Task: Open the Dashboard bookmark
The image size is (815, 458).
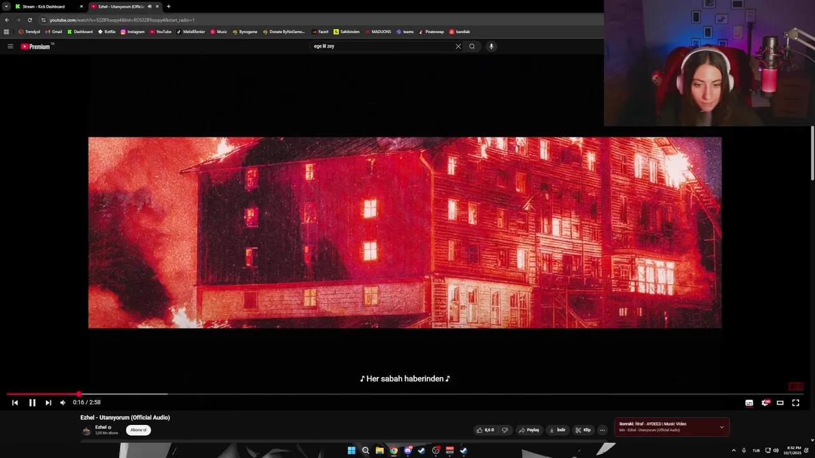Action: pyautogui.click(x=80, y=32)
